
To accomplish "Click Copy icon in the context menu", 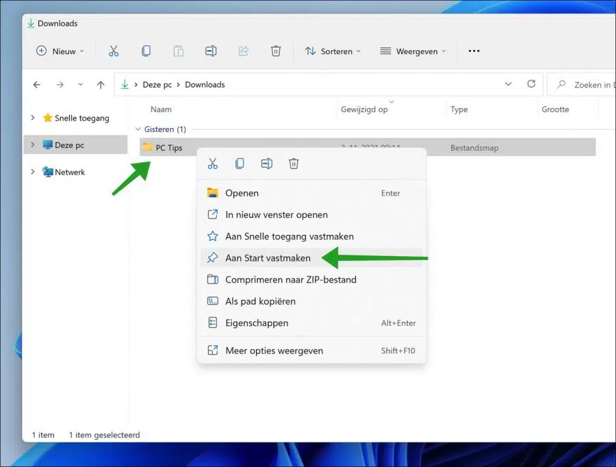I will point(240,164).
